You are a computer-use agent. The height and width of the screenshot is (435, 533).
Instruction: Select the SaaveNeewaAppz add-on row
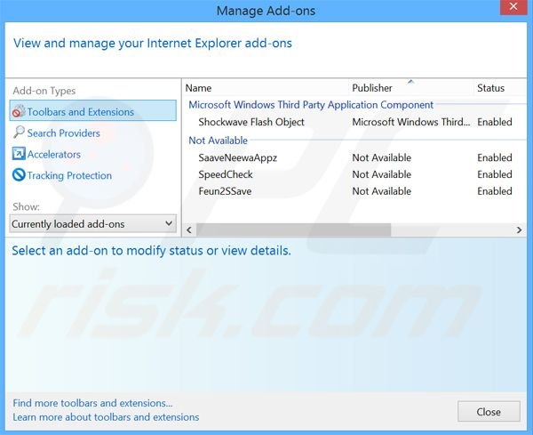coord(239,157)
